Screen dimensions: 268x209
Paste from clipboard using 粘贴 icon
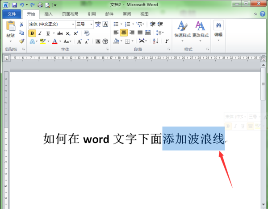pos(11,26)
